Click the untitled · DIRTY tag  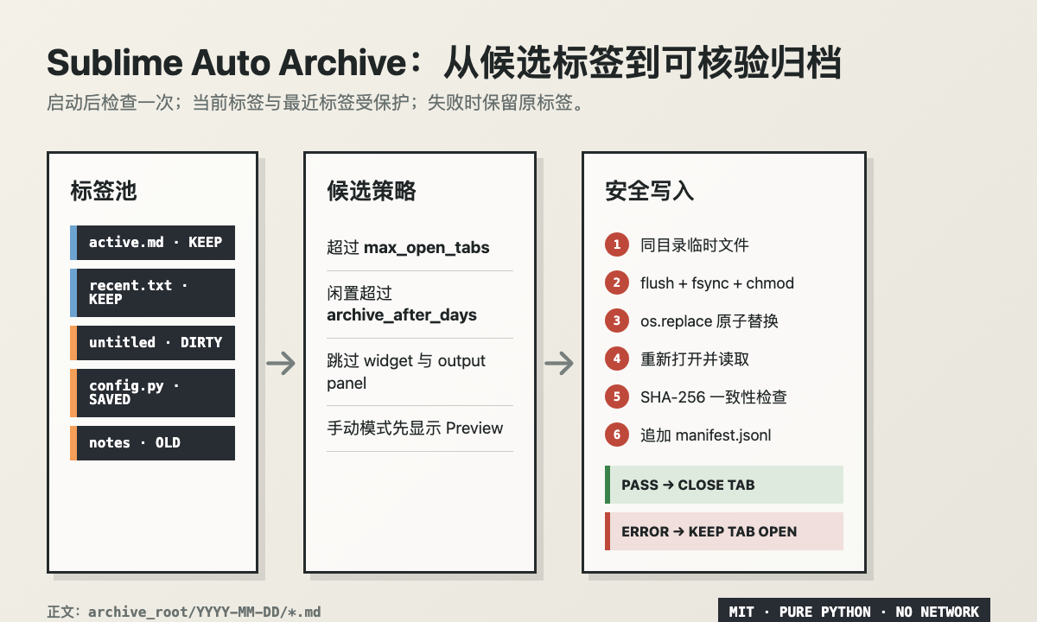[x=152, y=343]
